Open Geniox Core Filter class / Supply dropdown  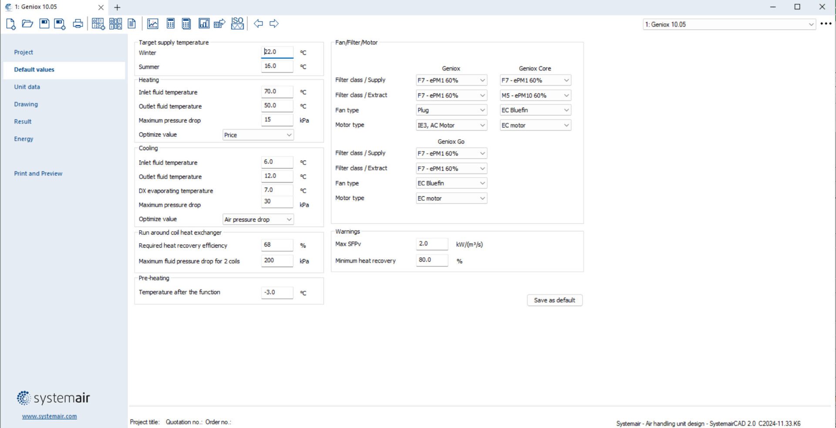(x=535, y=80)
